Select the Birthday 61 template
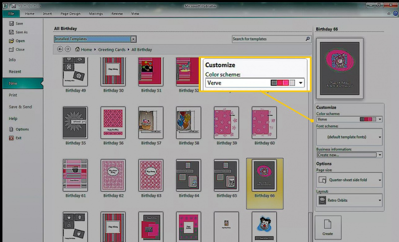The width and height of the screenshot is (399, 242). pos(75,175)
